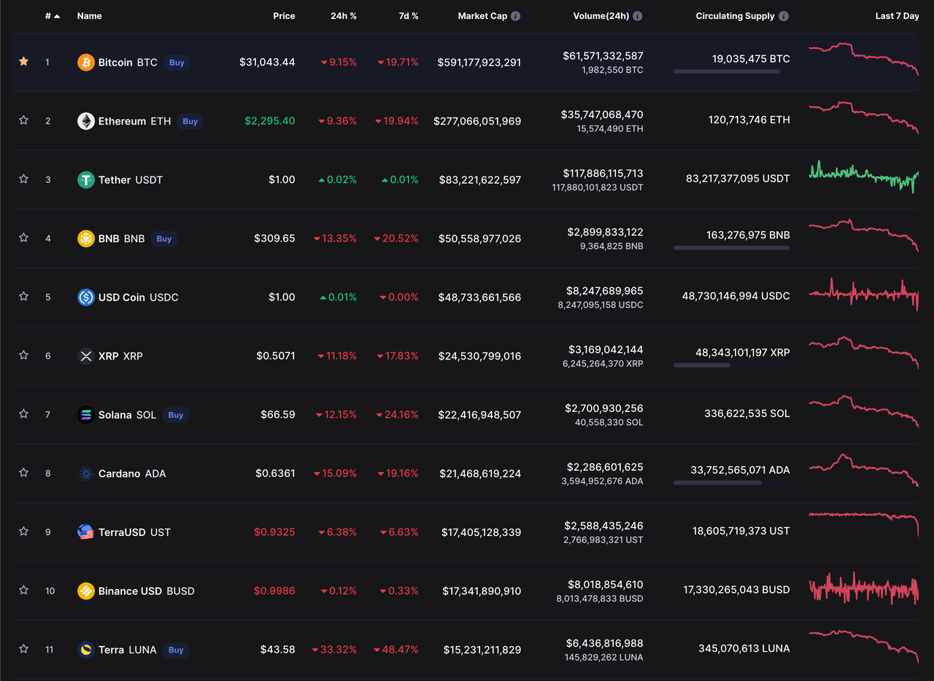Click the Buy button next to Ethereum

190,121
